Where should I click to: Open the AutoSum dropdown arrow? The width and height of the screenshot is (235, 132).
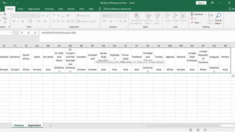click(x=205, y=14)
